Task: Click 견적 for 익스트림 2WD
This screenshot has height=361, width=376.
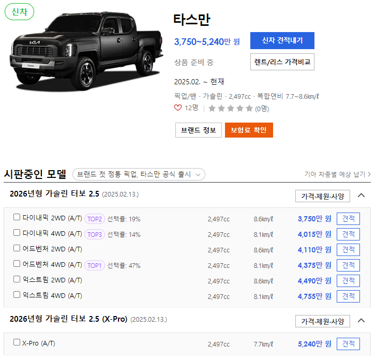Action: pyautogui.click(x=348, y=281)
